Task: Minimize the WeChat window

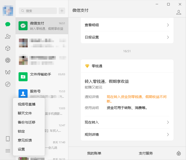Action: point(157,4)
